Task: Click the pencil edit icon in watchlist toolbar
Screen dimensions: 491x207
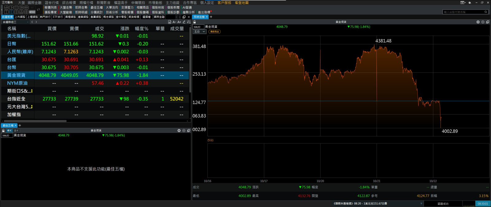Action: click(184, 22)
